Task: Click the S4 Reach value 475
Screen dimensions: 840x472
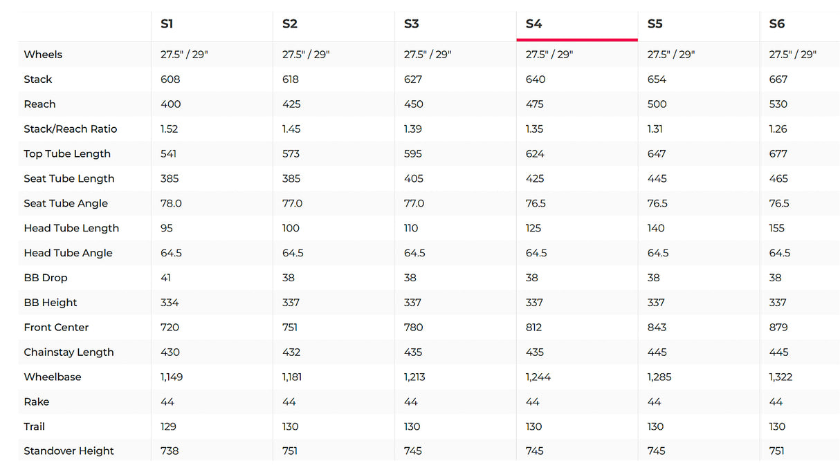Action: pyautogui.click(x=535, y=104)
